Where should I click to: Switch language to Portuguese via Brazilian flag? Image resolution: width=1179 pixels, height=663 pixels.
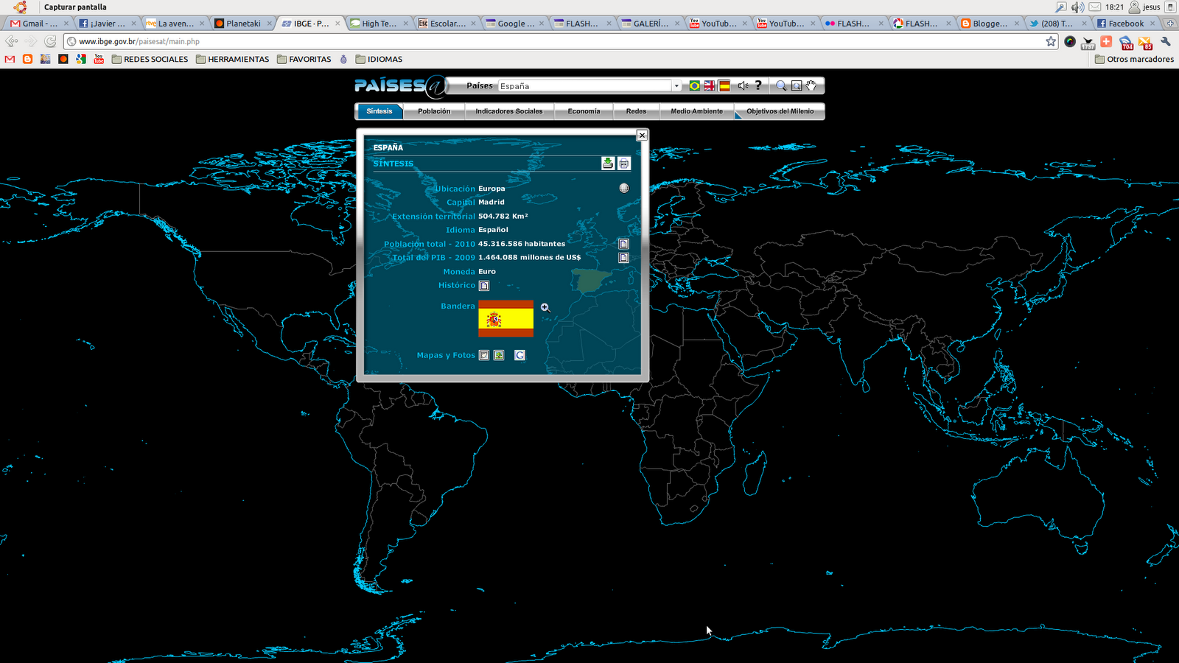point(694,85)
